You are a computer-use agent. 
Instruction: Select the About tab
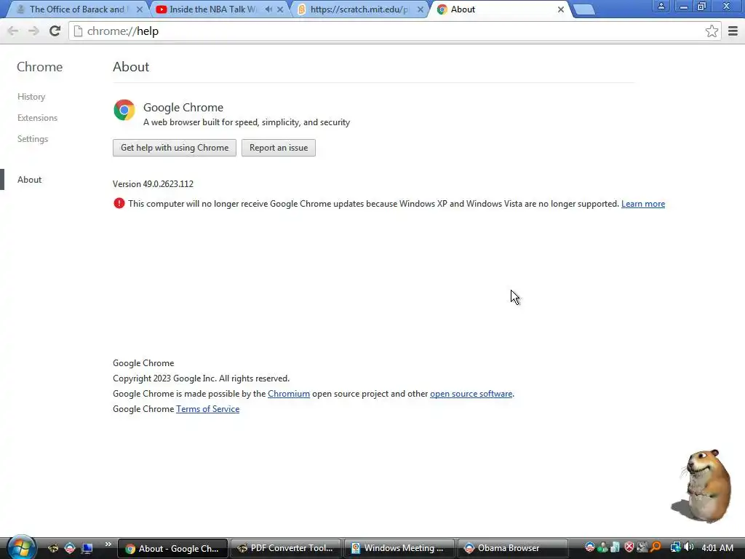coord(499,9)
